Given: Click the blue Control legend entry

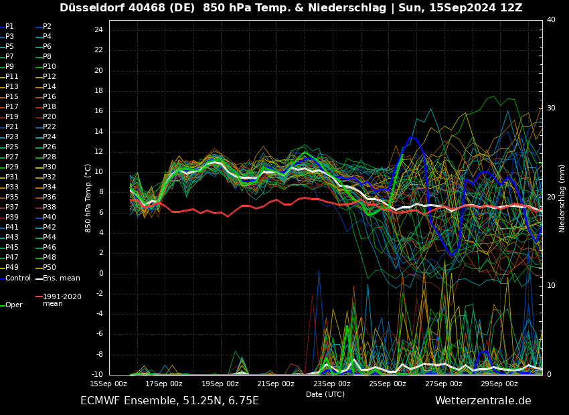Looking at the screenshot, I should coord(18,278).
